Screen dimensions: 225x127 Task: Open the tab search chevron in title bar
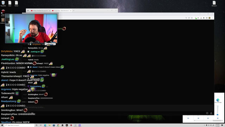200,14
